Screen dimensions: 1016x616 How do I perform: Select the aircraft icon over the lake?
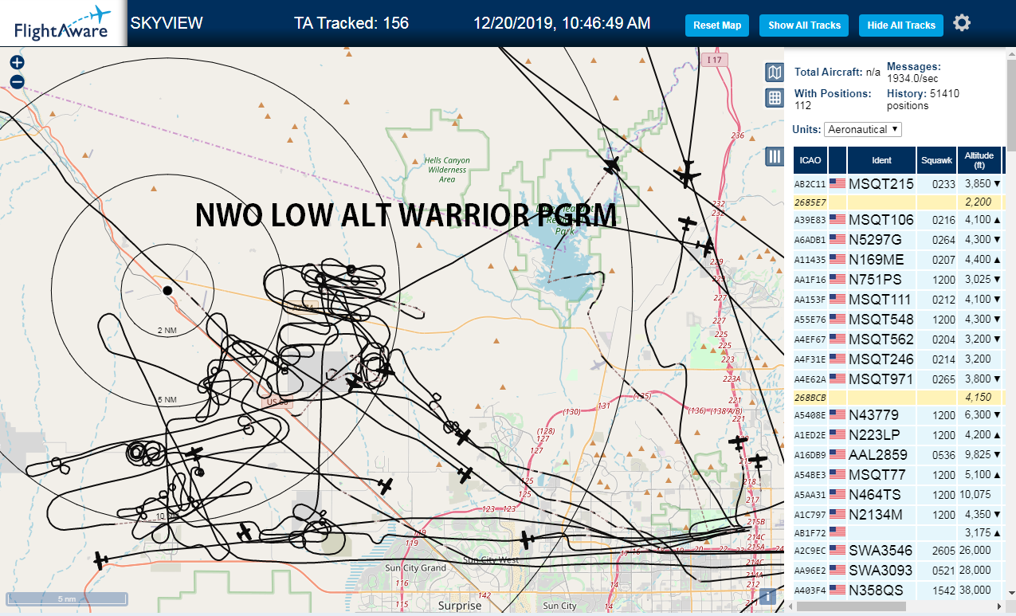tap(611, 165)
